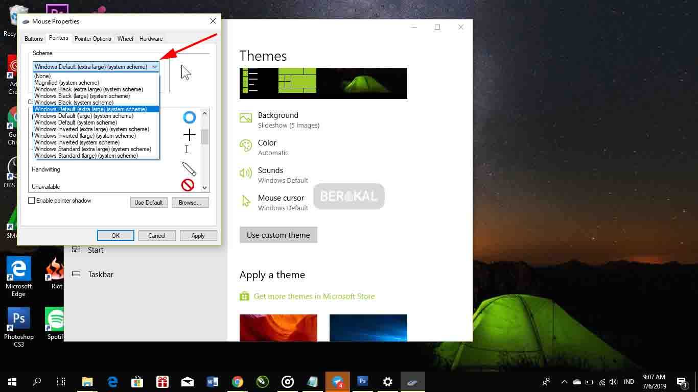Viewport: 698px width, 392px height.
Task: Open Settings gear on taskbar
Action: pos(388,382)
